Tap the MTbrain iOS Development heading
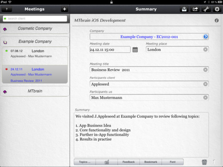The height and width of the screenshot is (167, 223). (x=100, y=20)
